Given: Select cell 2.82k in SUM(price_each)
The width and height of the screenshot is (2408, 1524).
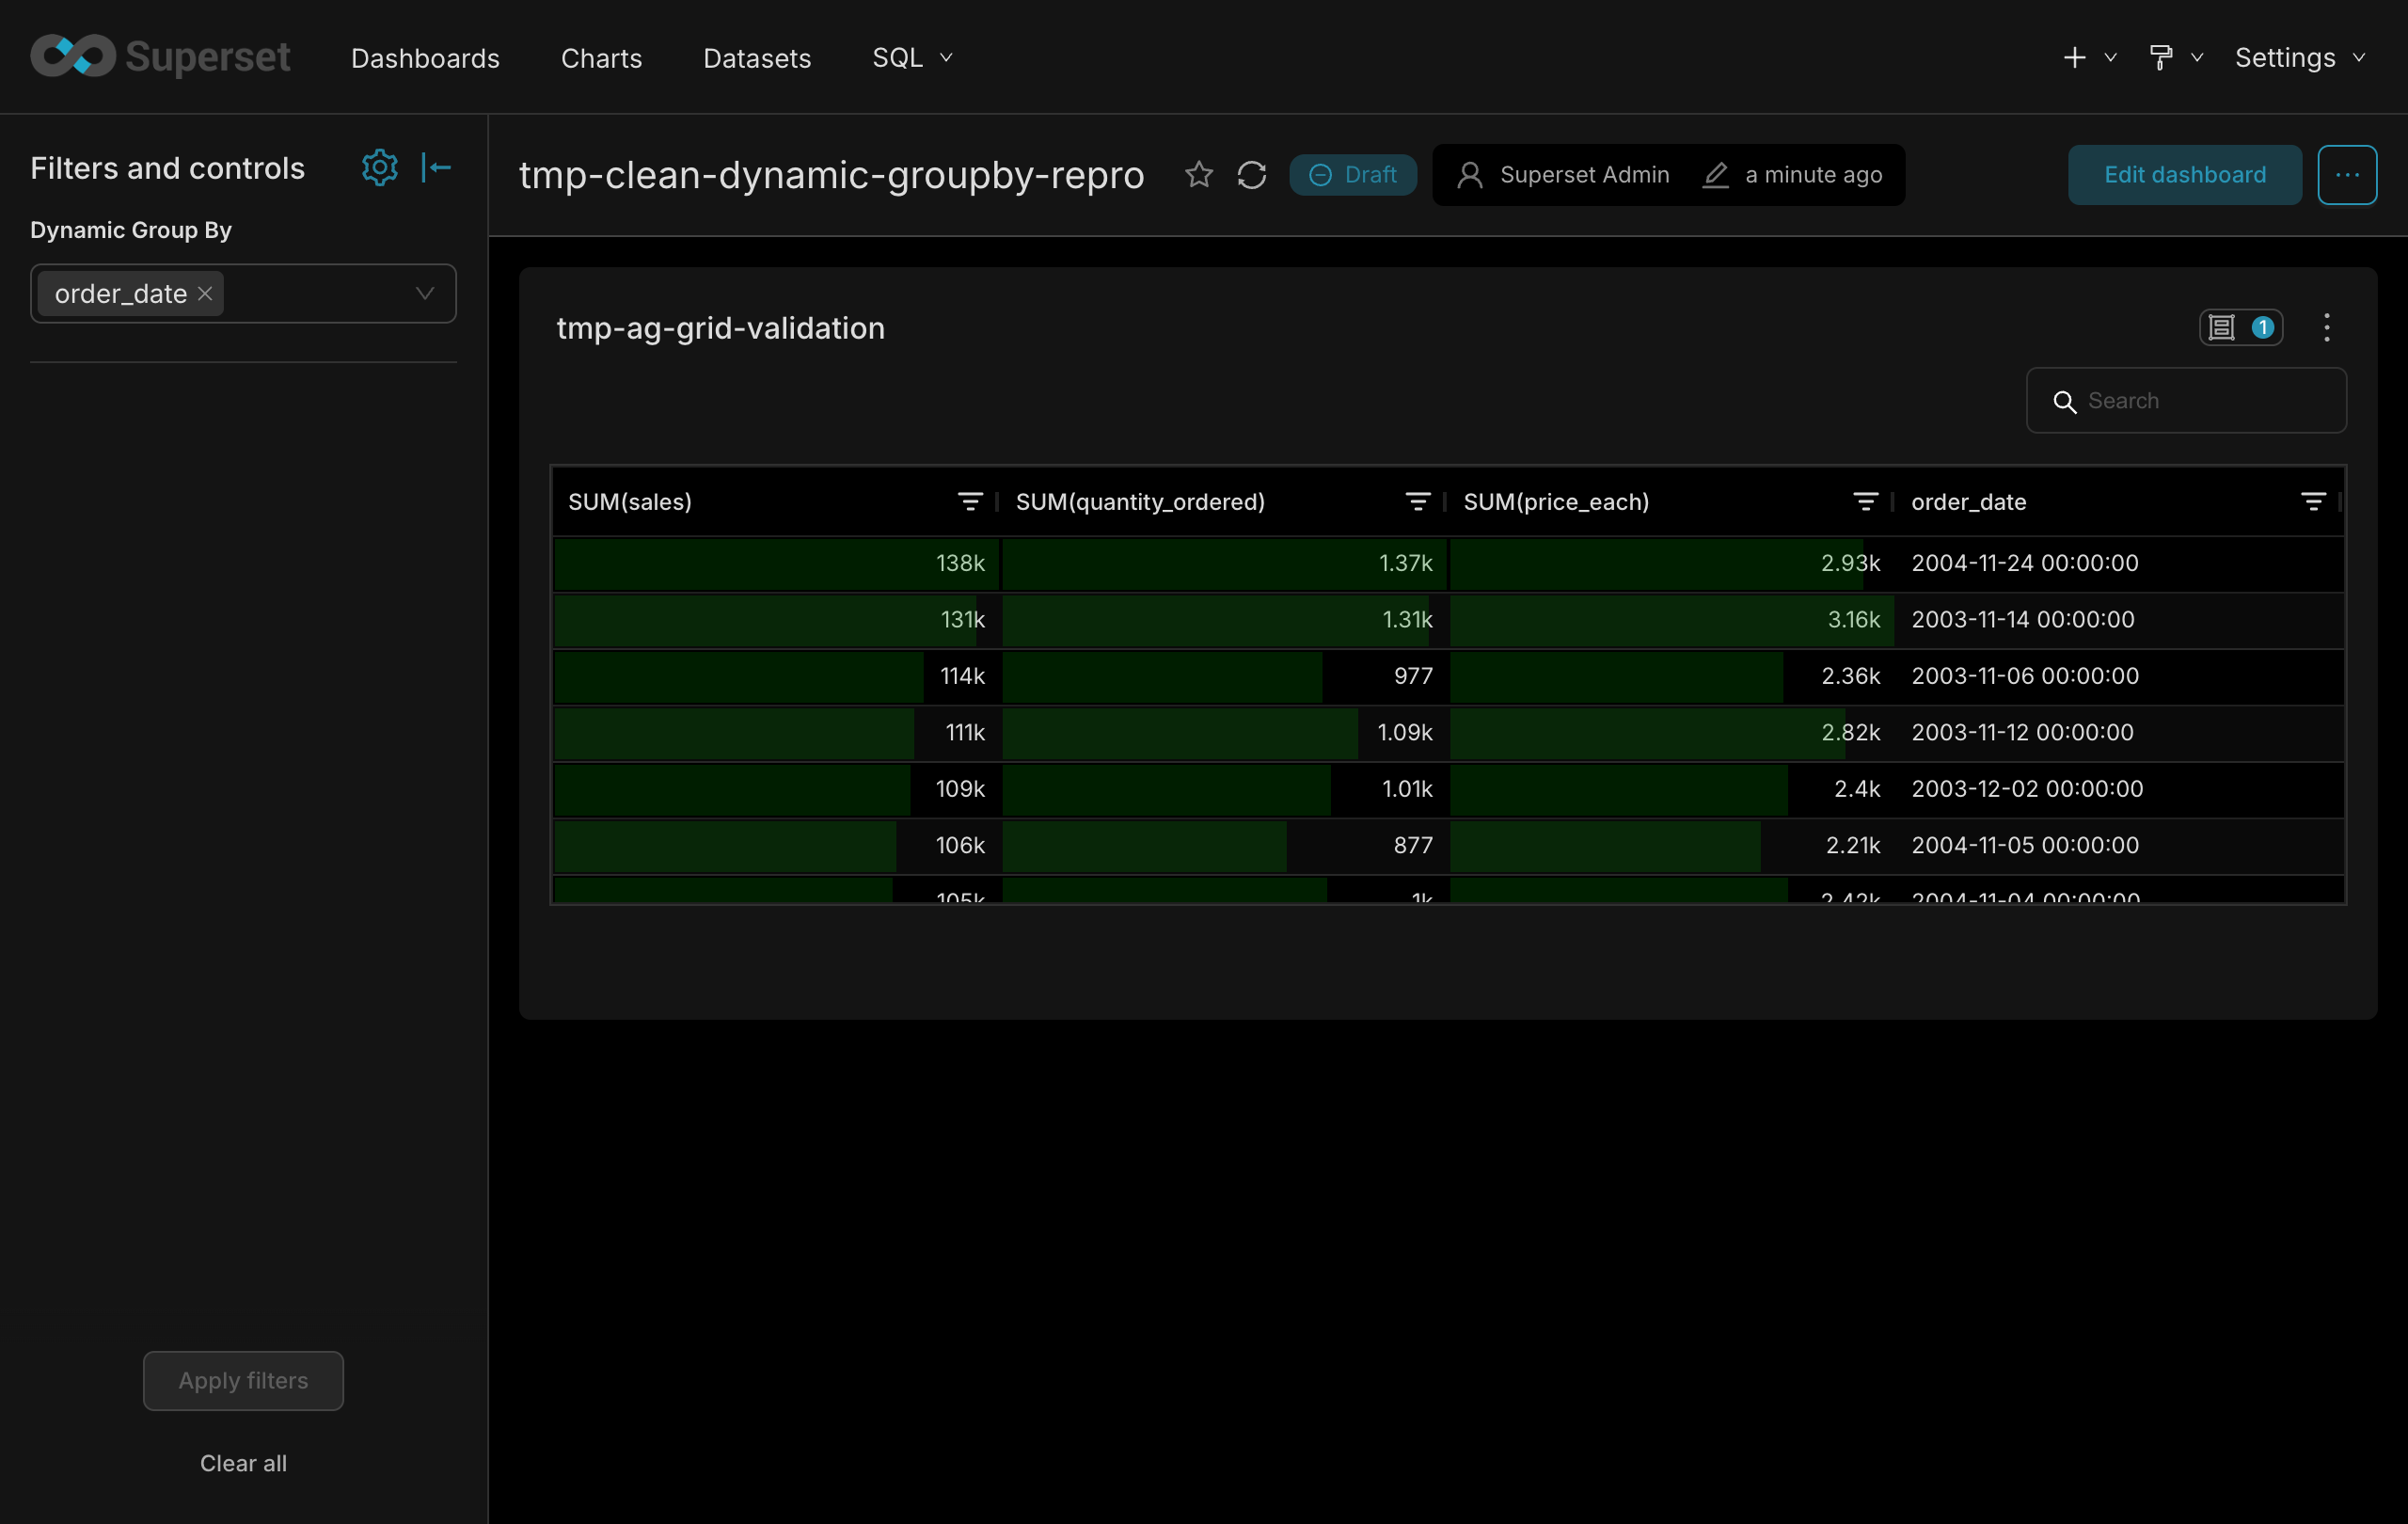Looking at the screenshot, I should (x=1672, y=732).
